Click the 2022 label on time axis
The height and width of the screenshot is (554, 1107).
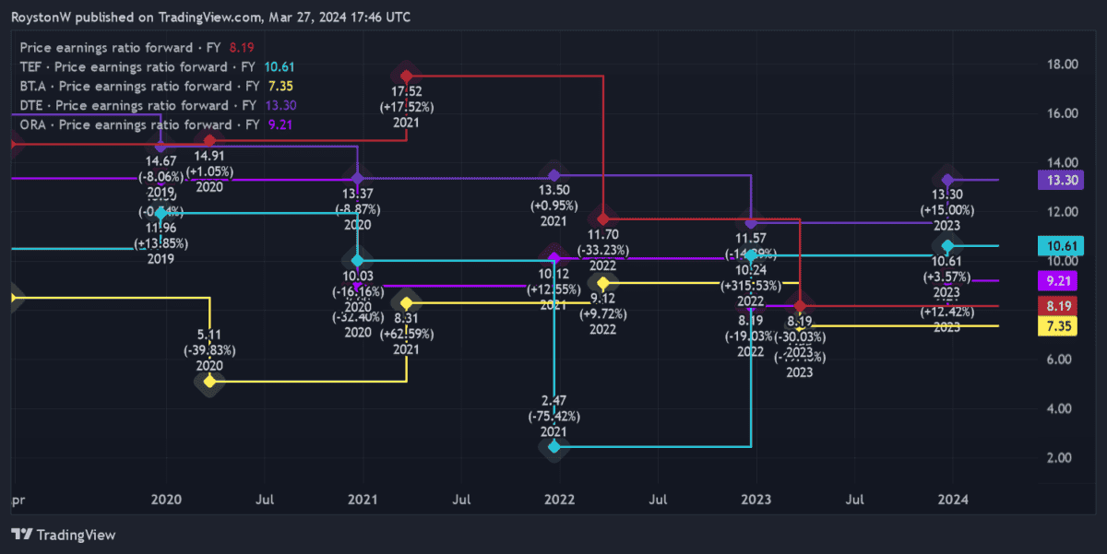tap(560, 500)
